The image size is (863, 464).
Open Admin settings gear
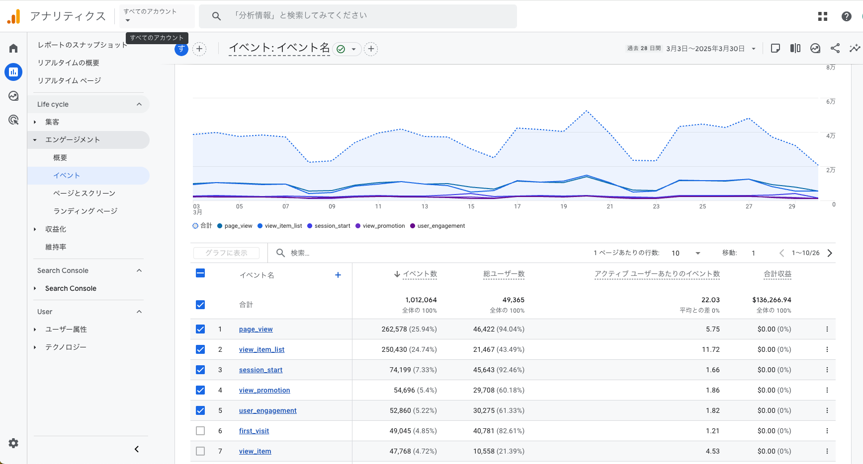pos(13,443)
